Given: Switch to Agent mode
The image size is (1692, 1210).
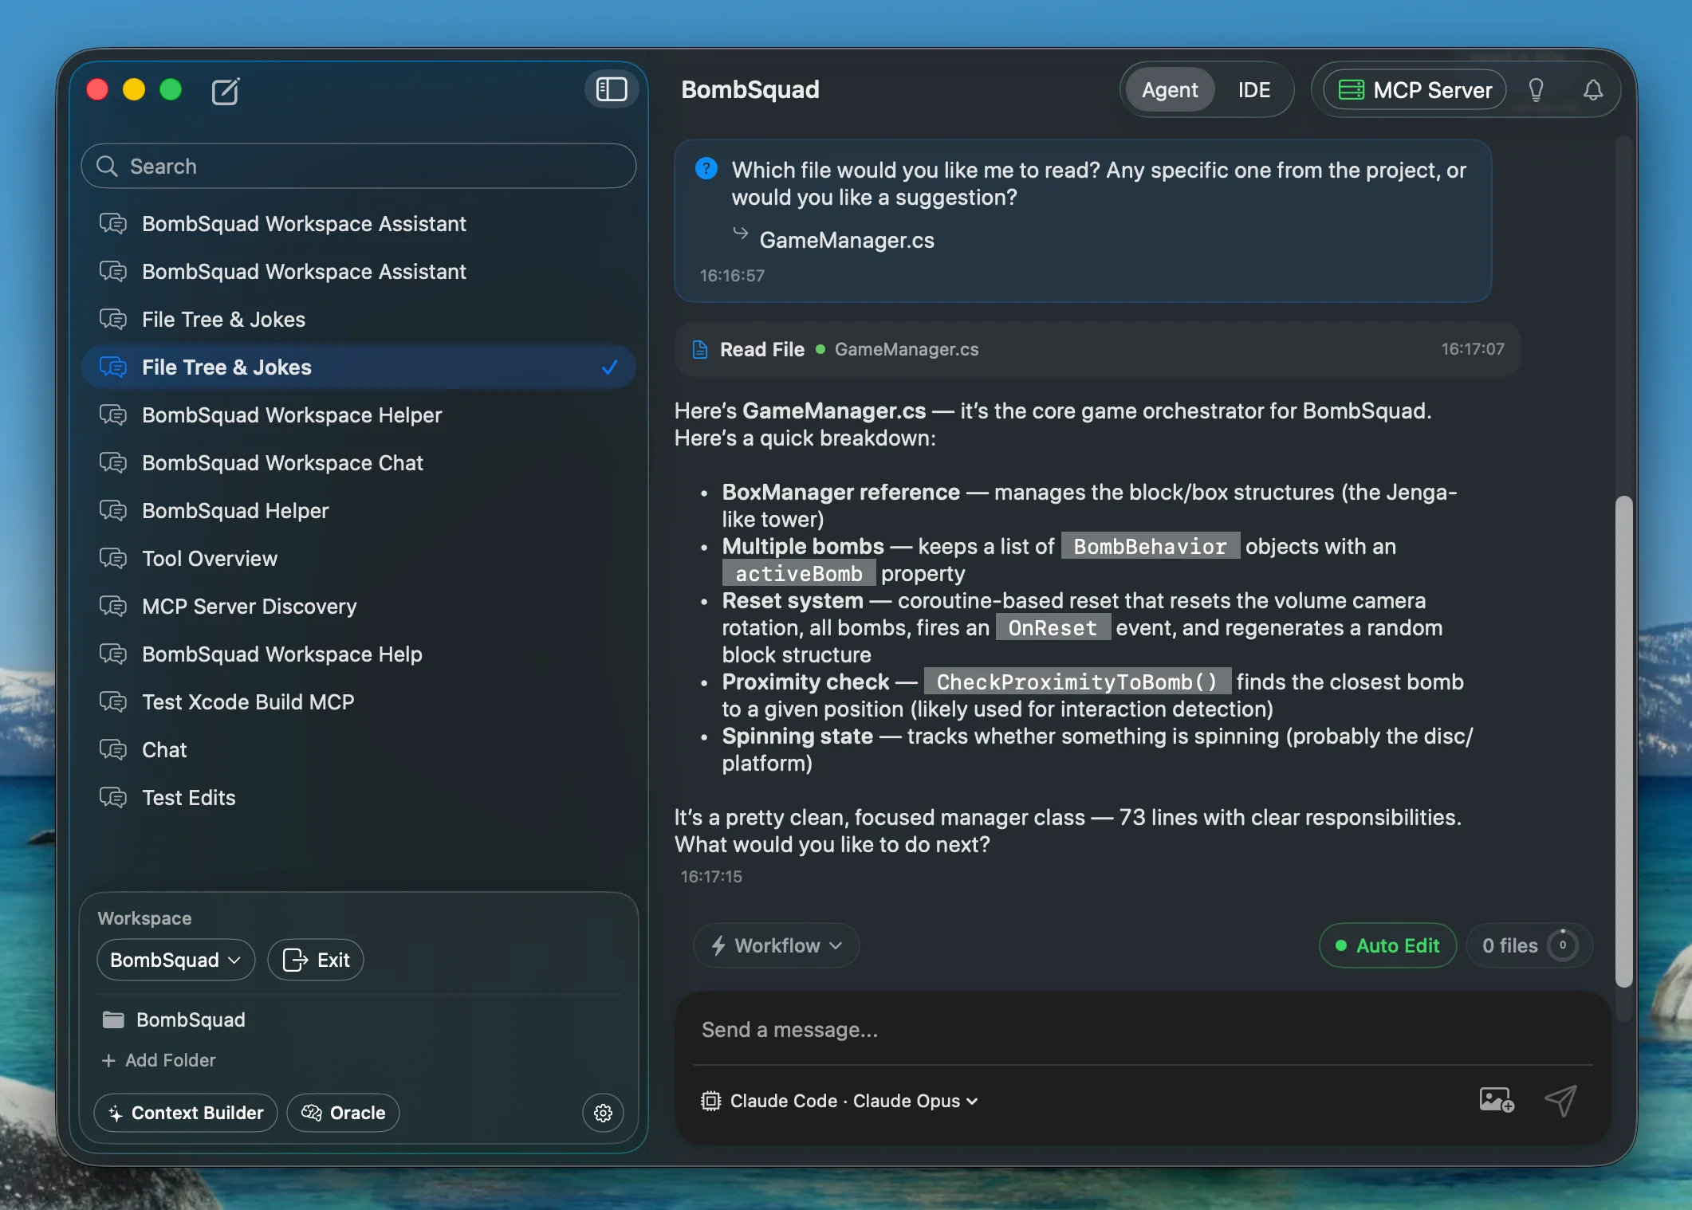Looking at the screenshot, I should (1170, 90).
